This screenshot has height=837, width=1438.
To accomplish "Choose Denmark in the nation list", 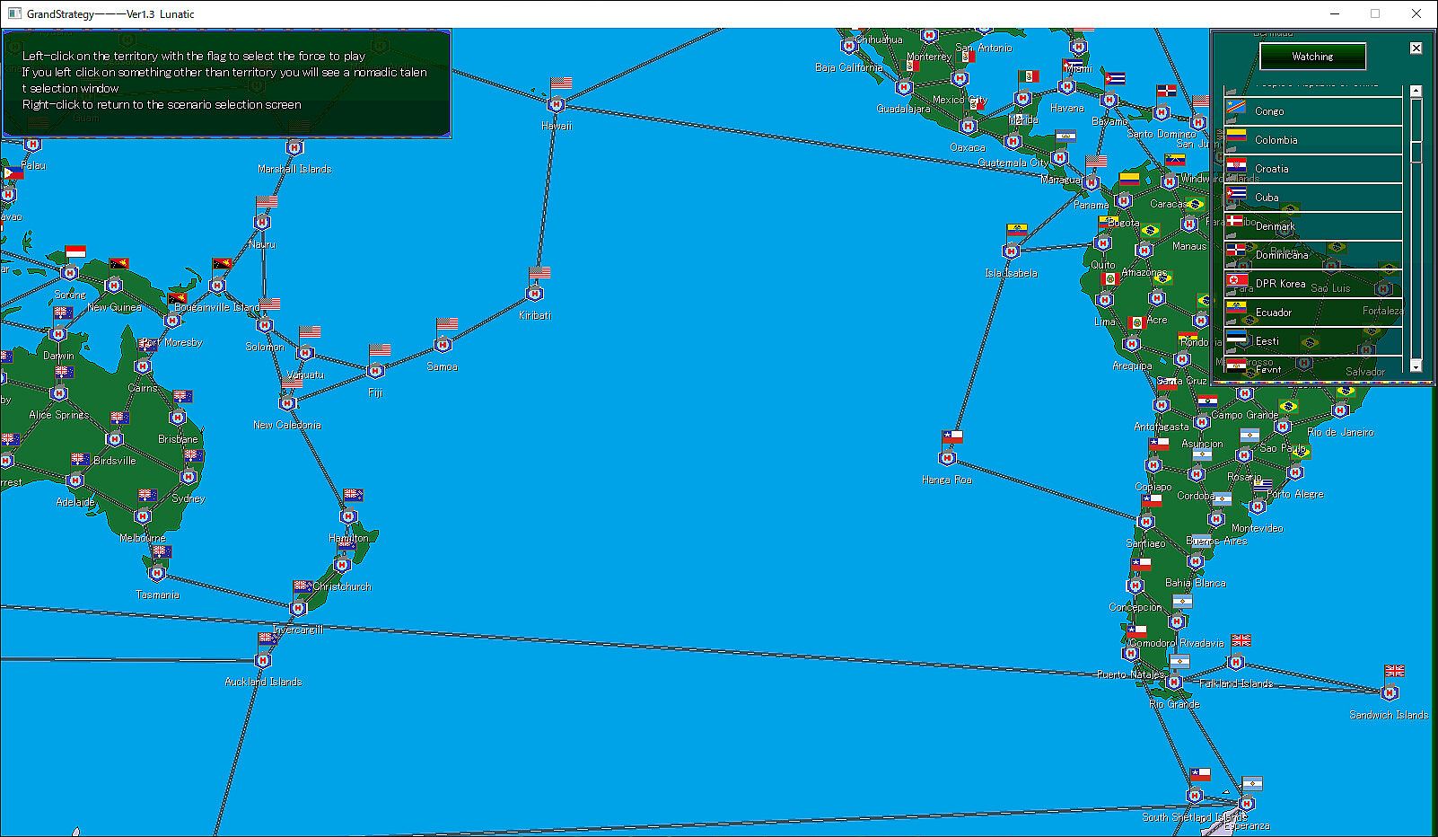I will tap(1313, 226).
